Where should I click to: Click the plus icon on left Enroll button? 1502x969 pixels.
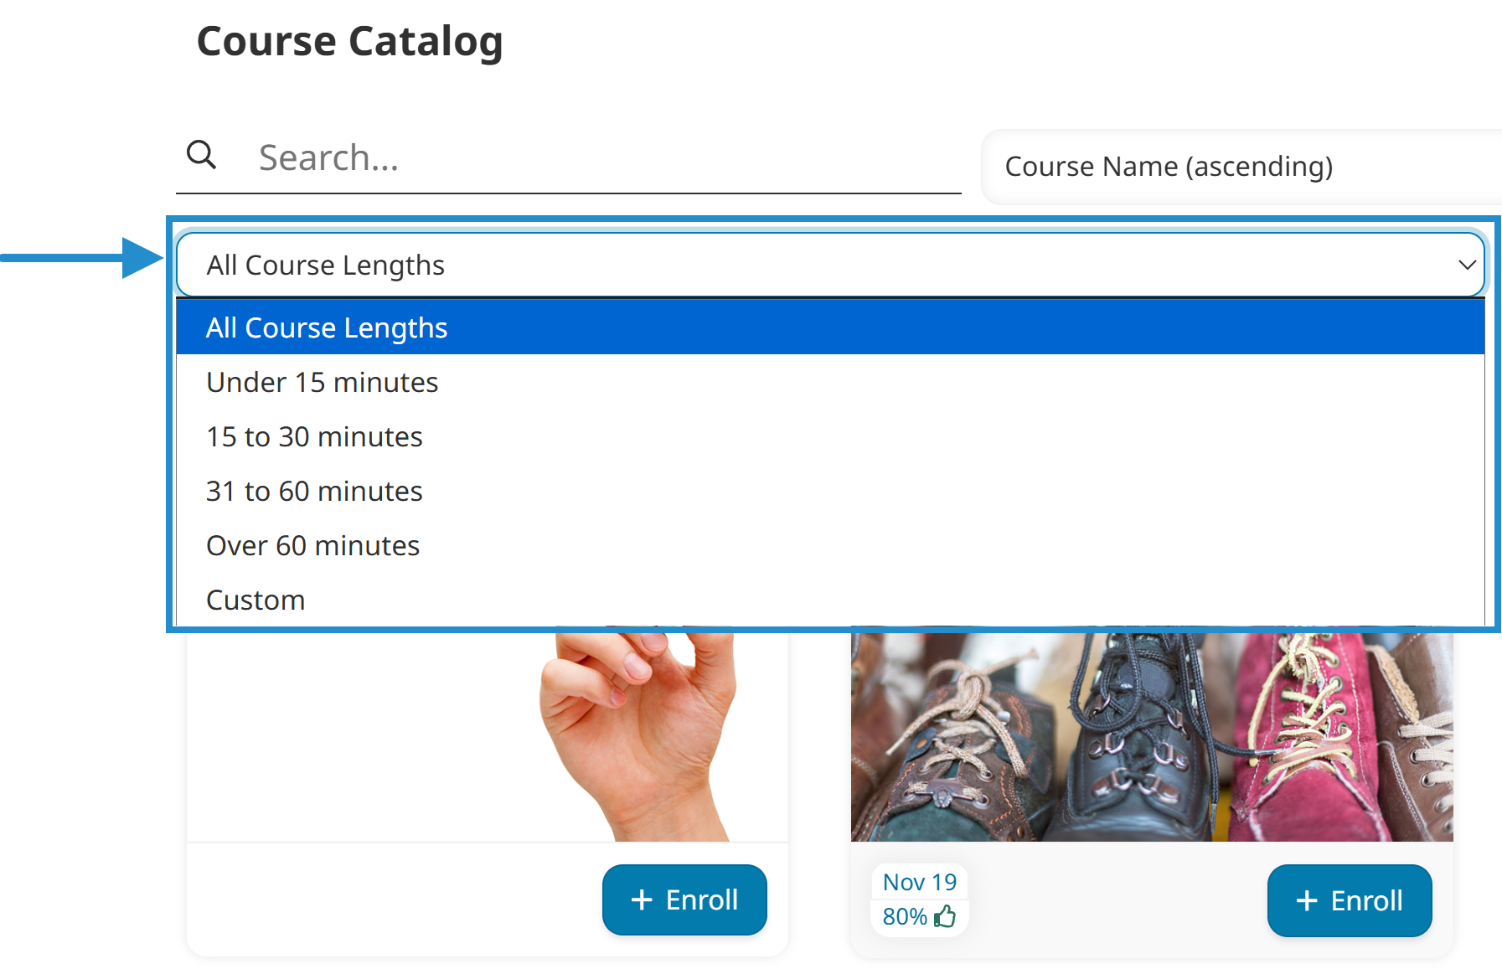[x=642, y=899]
